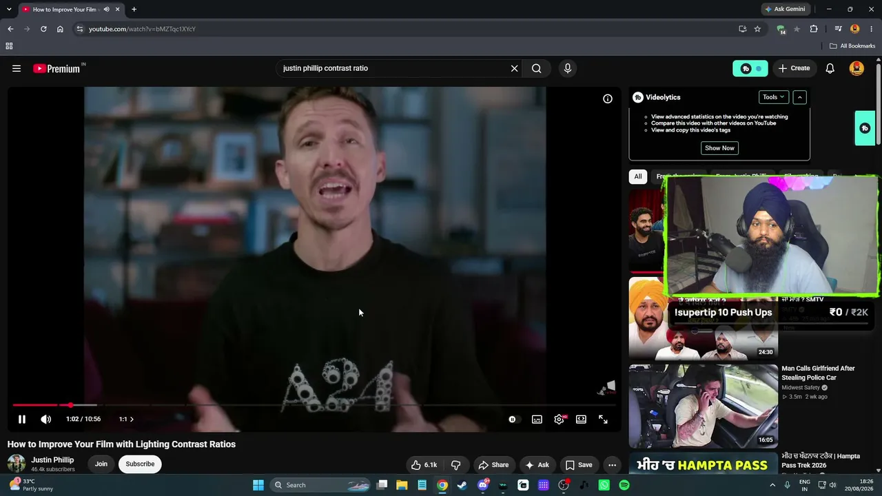Open Justin Phillip channel avatar
Viewport: 882px width, 496px height.
pyautogui.click(x=17, y=464)
